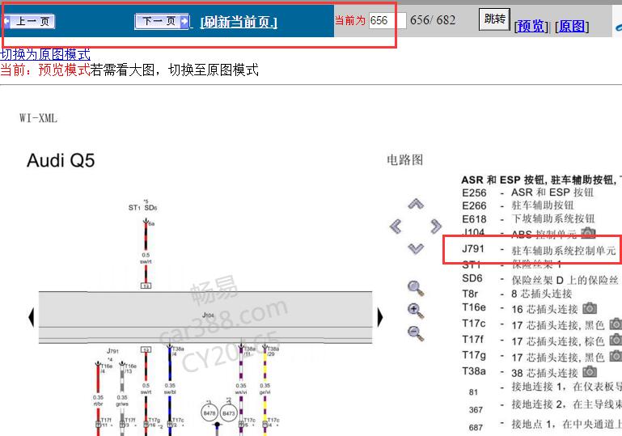Open camera photo icon for T38a connector
622x436 pixels.
(x=590, y=372)
